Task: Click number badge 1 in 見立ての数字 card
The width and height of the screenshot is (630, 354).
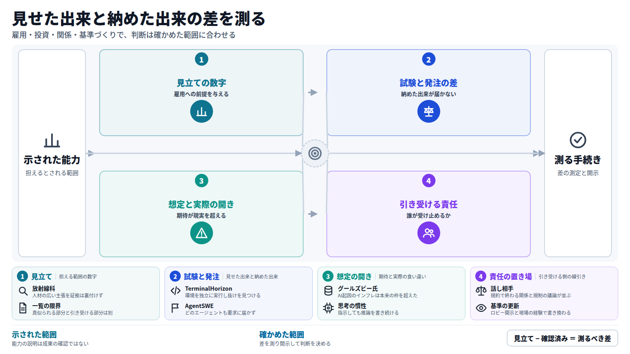Action: pyautogui.click(x=202, y=59)
